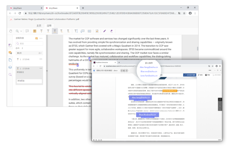The width and height of the screenshot is (230, 147).
Task: Select the highlight text tool
Action: (35, 31)
